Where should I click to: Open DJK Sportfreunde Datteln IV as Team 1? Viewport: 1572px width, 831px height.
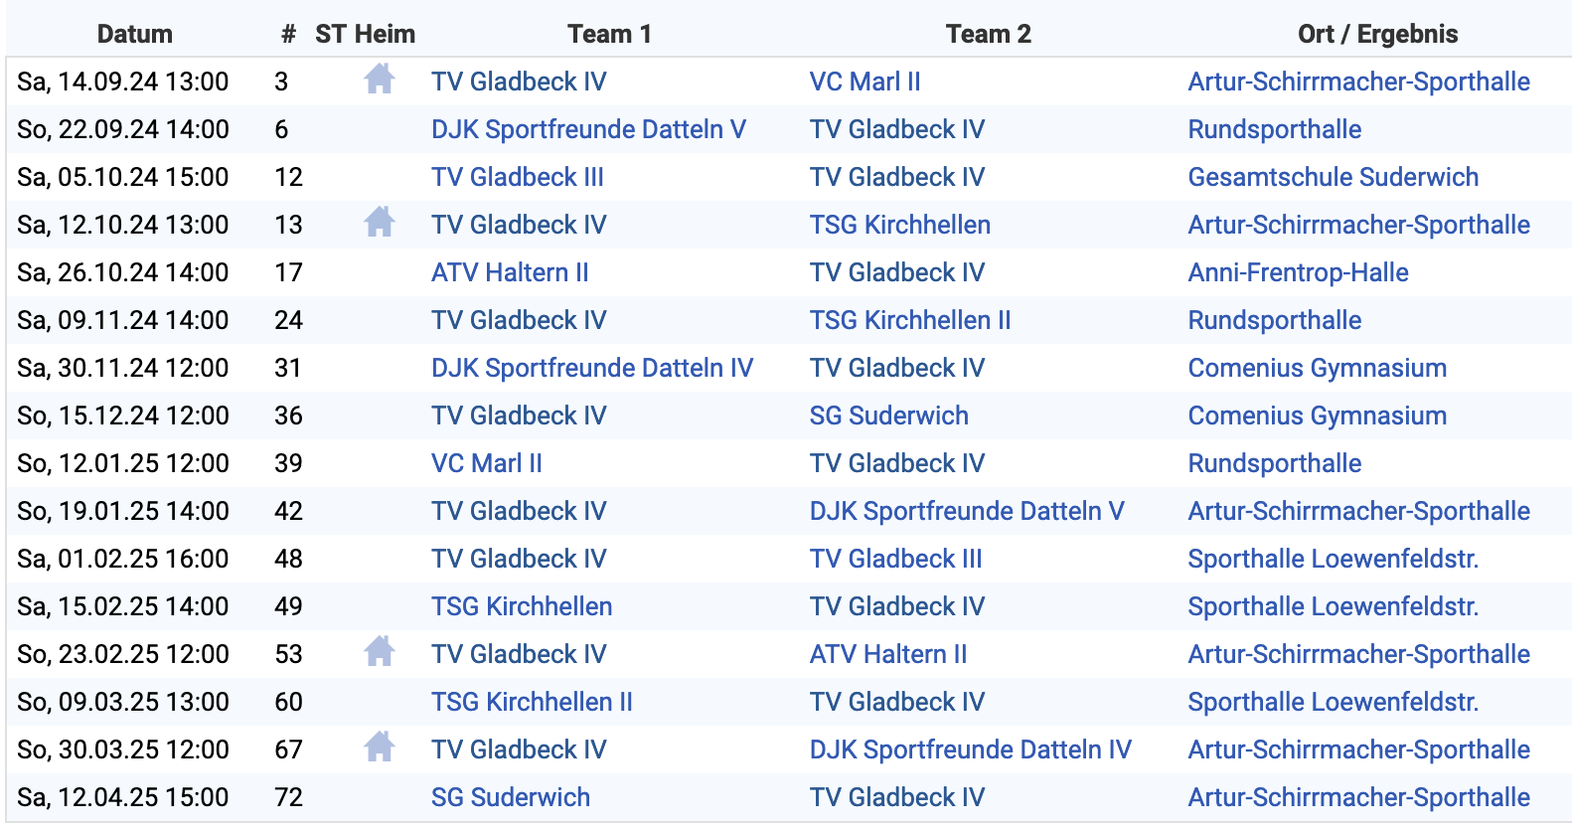[x=592, y=368]
